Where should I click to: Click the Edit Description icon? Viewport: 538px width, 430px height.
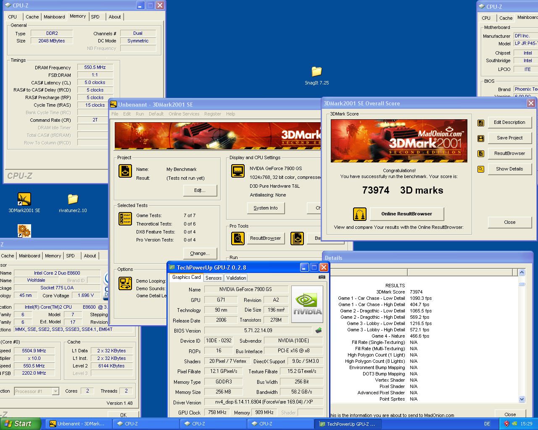(481, 123)
